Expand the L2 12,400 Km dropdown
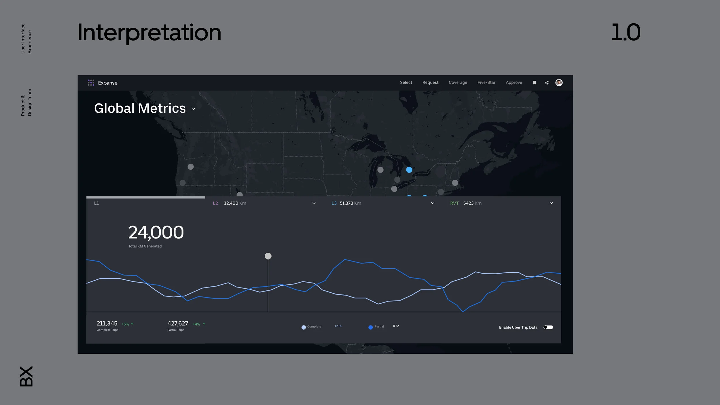720x405 pixels. coord(314,203)
